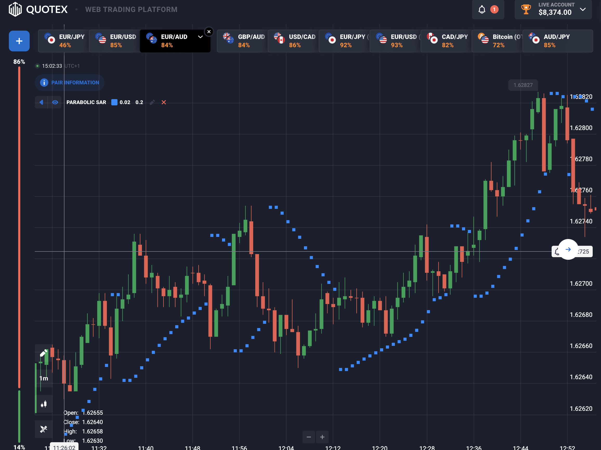The width and height of the screenshot is (601, 450).
Task: Switch to the USD/CAD tab
Action: click(293, 41)
